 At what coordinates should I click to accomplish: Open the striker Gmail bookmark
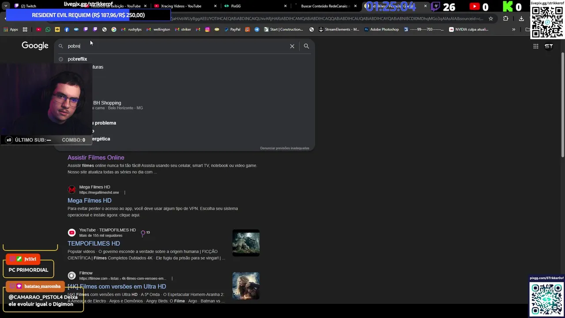coord(183,30)
